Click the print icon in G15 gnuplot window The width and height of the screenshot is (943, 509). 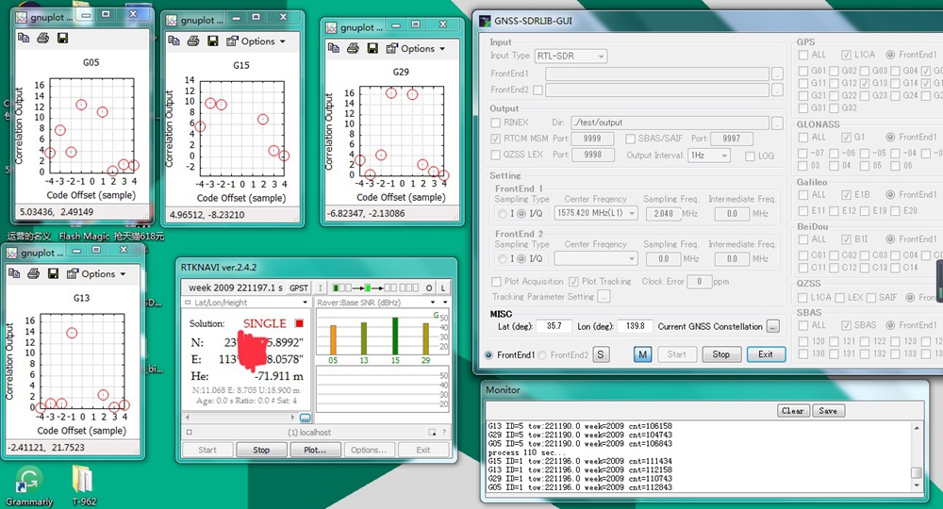click(x=193, y=41)
